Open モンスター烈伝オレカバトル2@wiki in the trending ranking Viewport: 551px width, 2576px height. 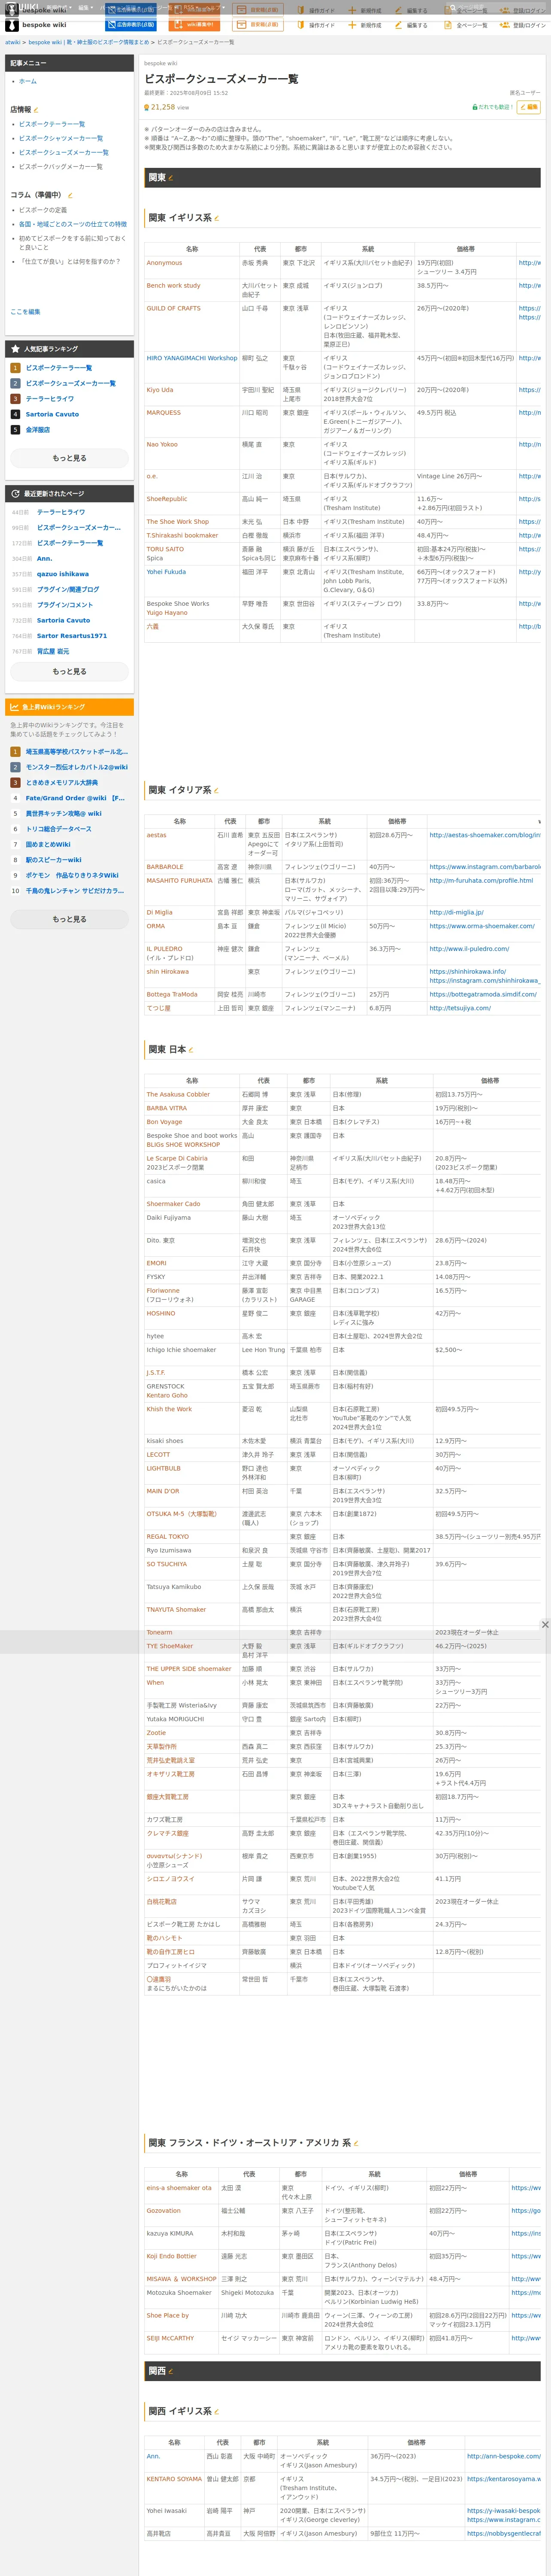pyautogui.click(x=77, y=767)
